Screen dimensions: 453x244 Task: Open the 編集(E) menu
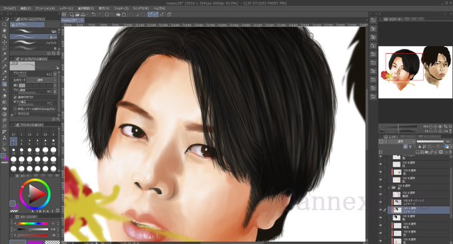click(x=25, y=9)
